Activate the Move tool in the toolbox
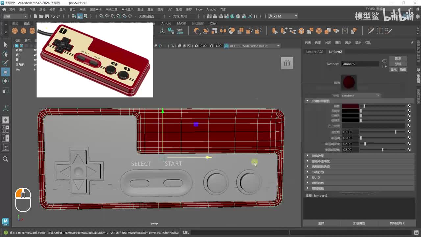421x237 pixels. pyautogui.click(x=6, y=72)
